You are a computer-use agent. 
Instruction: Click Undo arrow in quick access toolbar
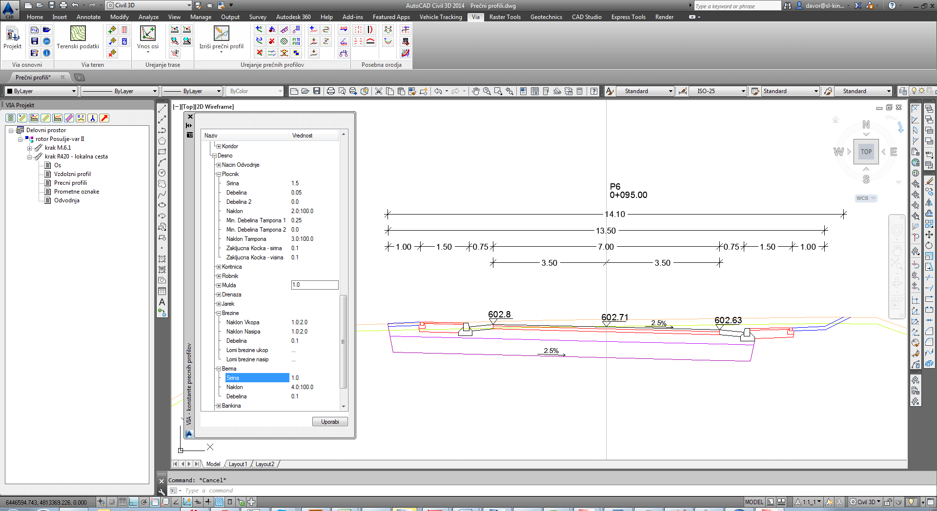(x=75, y=5)
